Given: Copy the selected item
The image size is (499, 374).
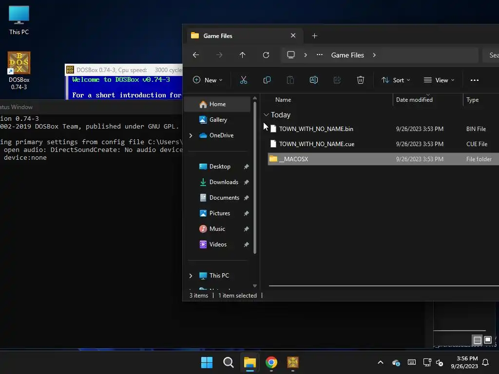Looking at the screenshot, I should (267, 80).
